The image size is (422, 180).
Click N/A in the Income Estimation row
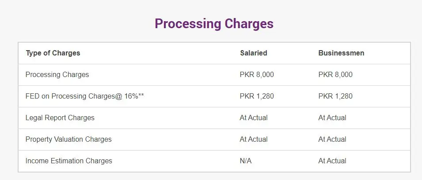point(246,161)
